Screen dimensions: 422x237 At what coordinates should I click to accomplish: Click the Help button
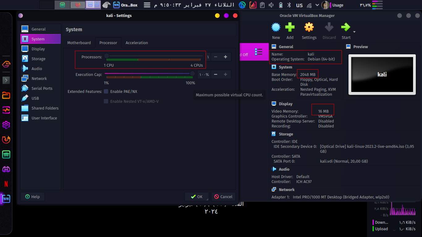32,197
